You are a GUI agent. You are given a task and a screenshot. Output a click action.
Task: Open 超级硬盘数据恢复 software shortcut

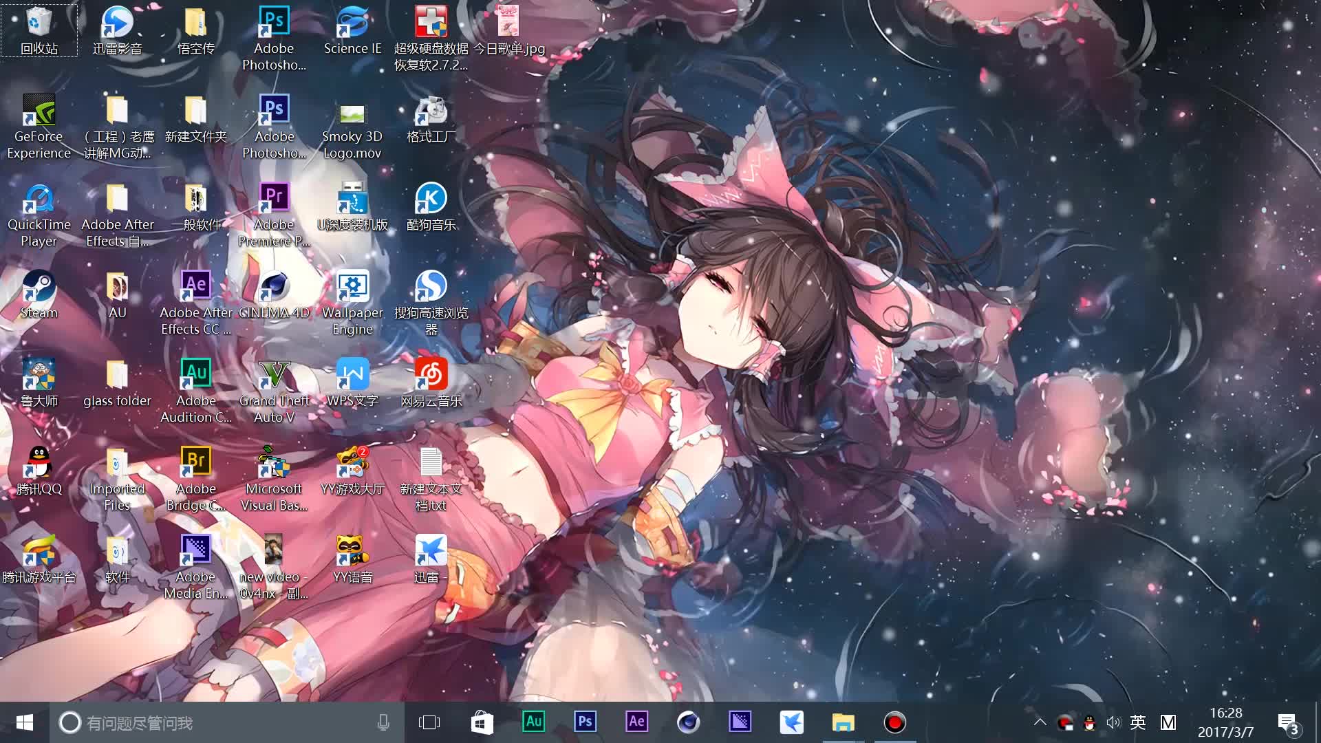[x=431, y=39]
